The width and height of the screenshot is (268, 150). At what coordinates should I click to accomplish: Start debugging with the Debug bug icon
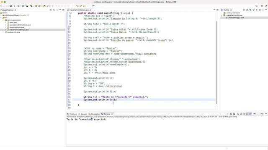pyautogui.click(x=18, y=6)
